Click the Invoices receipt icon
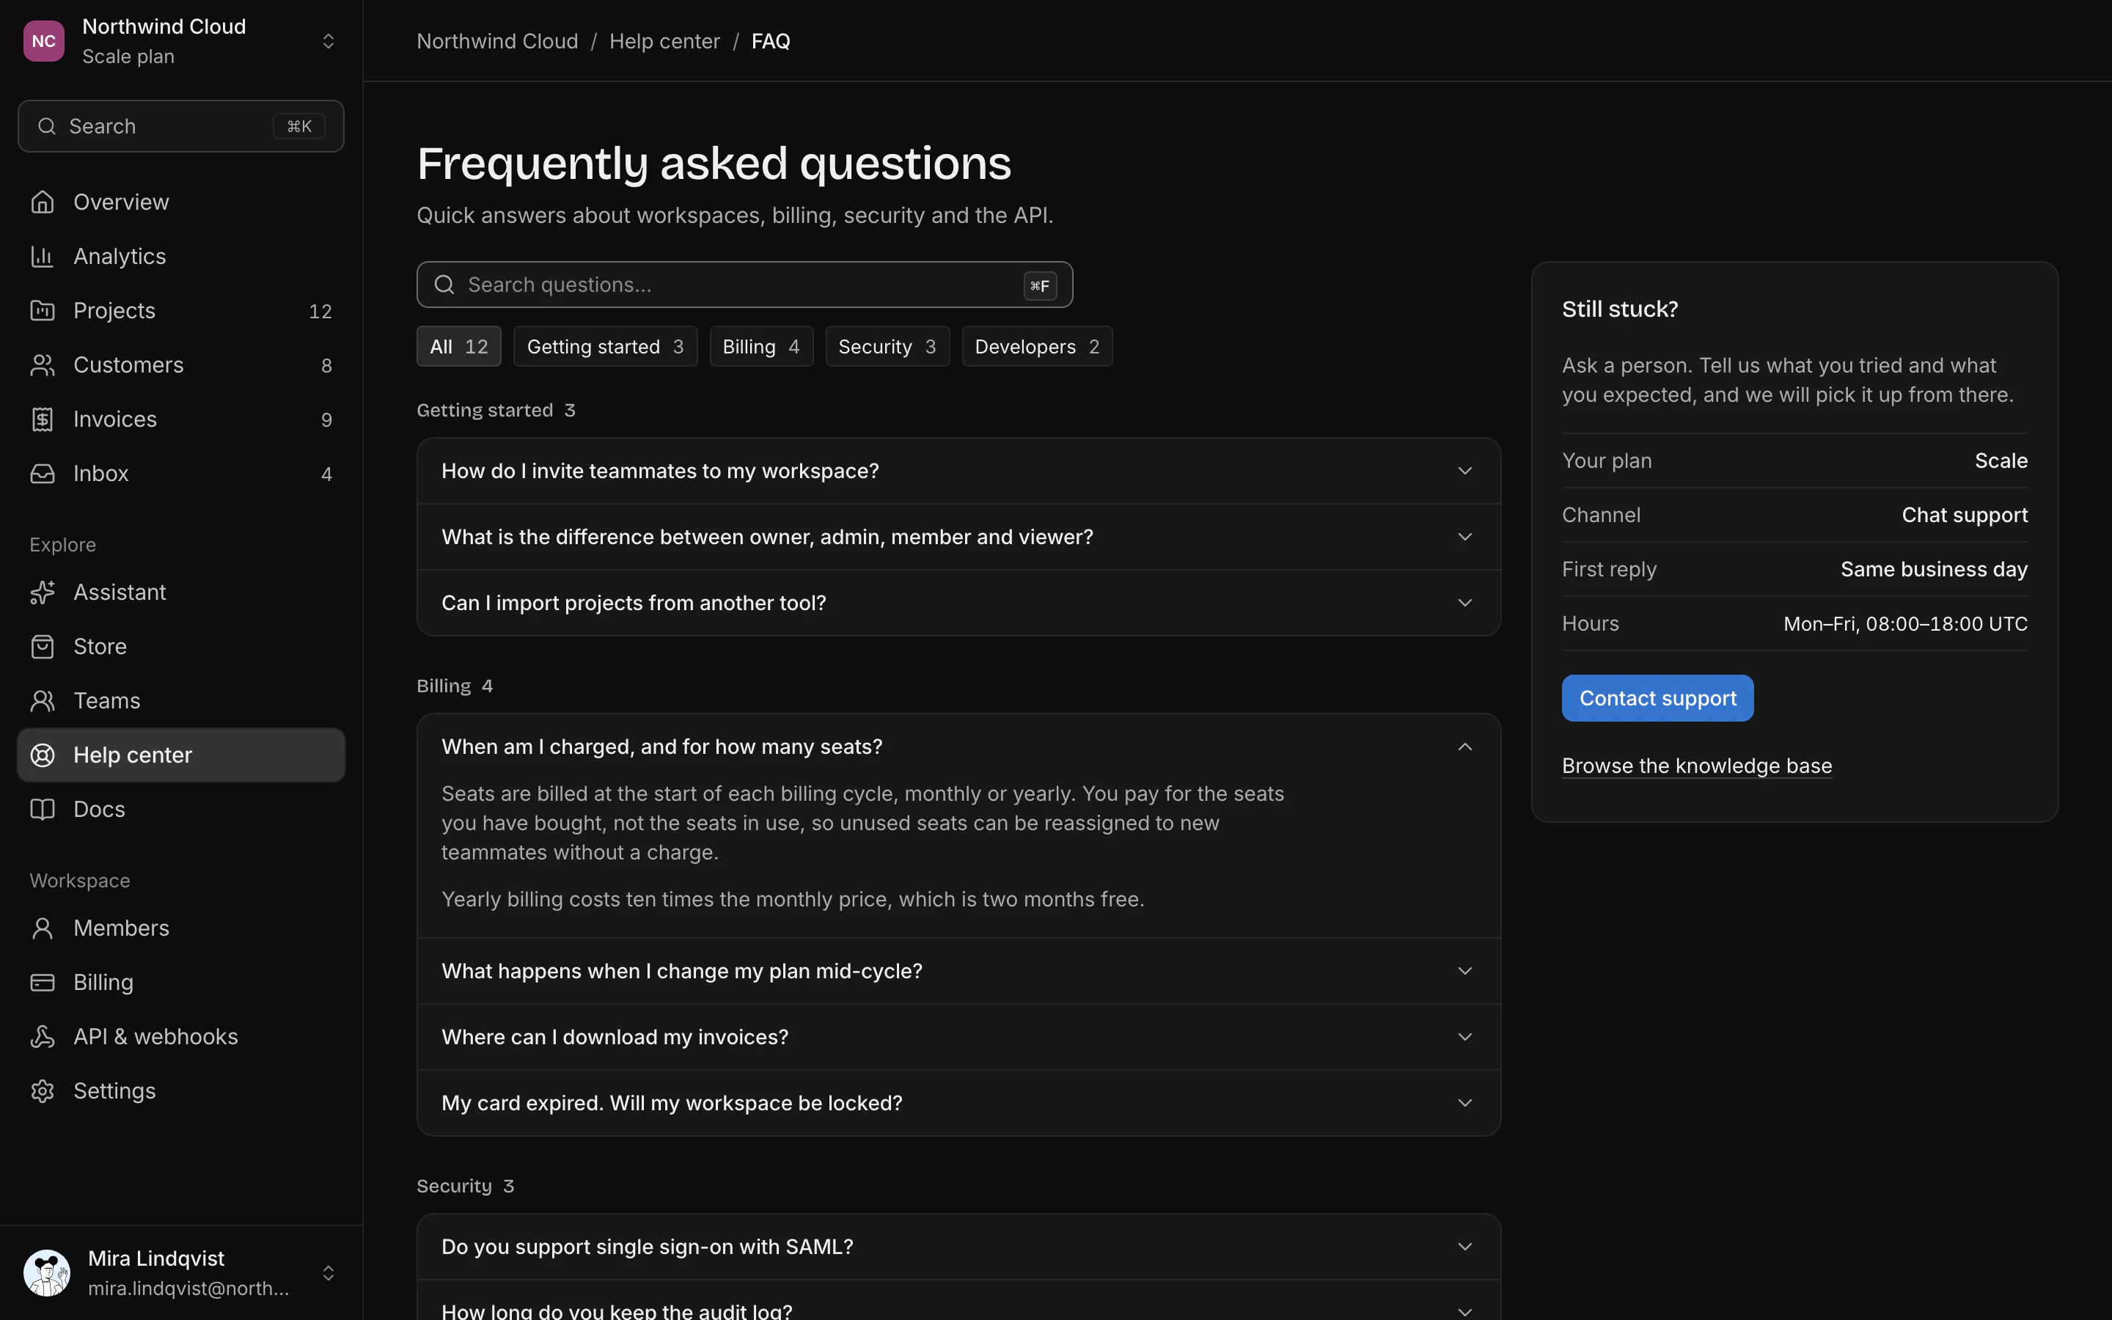The image size is (2112, 1320). [42, 419]
